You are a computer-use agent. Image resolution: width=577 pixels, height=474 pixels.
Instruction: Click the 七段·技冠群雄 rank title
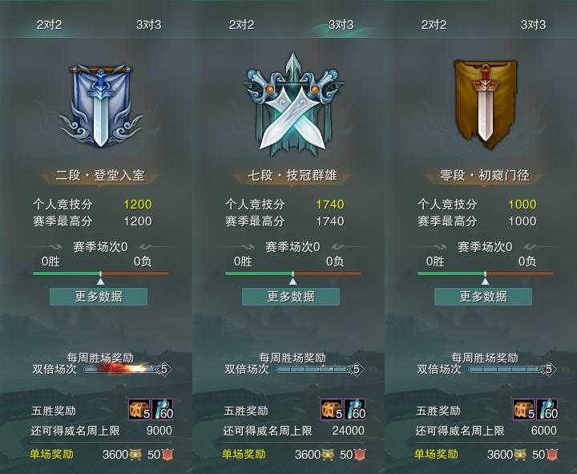click(x=293, y=176)
